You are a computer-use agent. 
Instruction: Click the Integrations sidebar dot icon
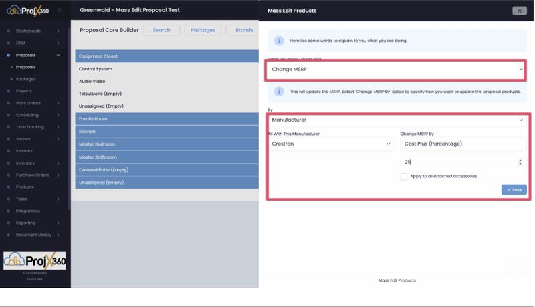point(9,211)
